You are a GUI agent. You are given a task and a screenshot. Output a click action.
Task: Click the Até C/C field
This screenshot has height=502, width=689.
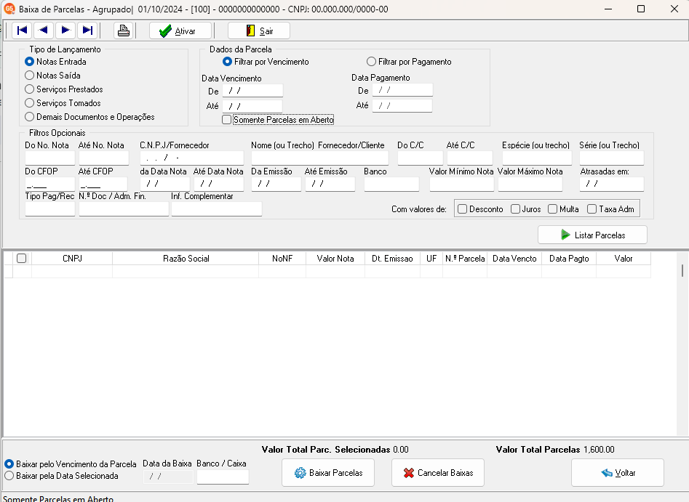pyautogui.click(x=470, y=158)
